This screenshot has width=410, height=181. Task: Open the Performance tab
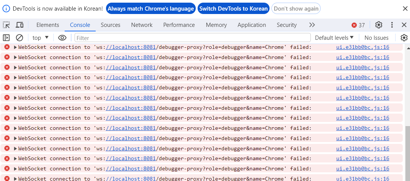click(179, 25)
